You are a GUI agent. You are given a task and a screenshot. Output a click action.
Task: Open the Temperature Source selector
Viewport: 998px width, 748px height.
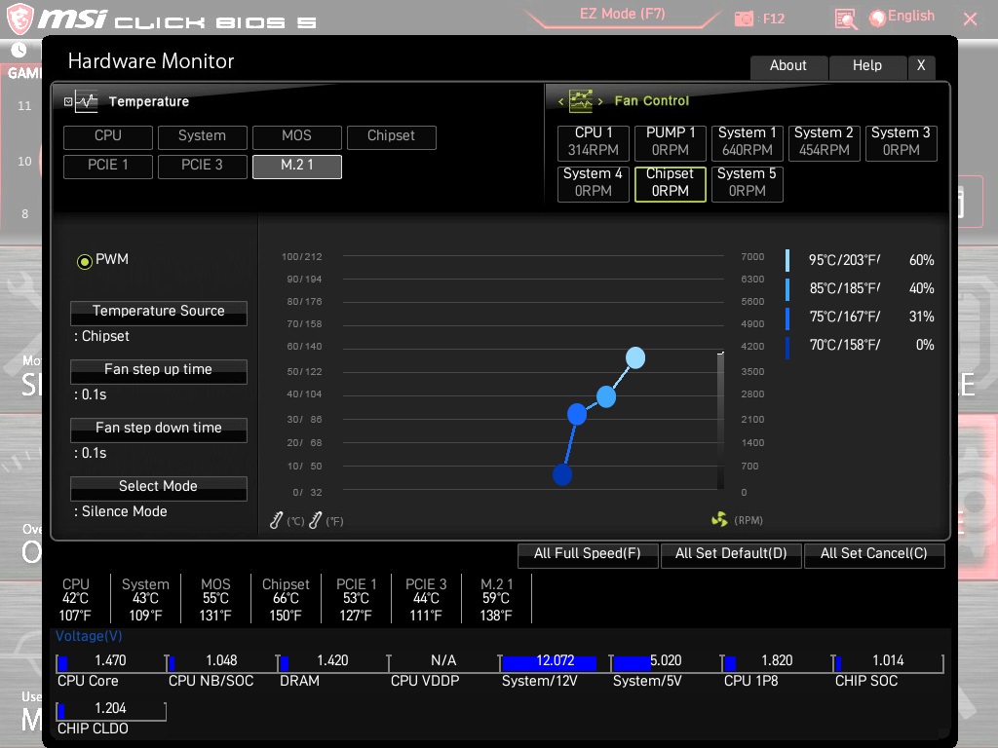[x=159, y=313]
